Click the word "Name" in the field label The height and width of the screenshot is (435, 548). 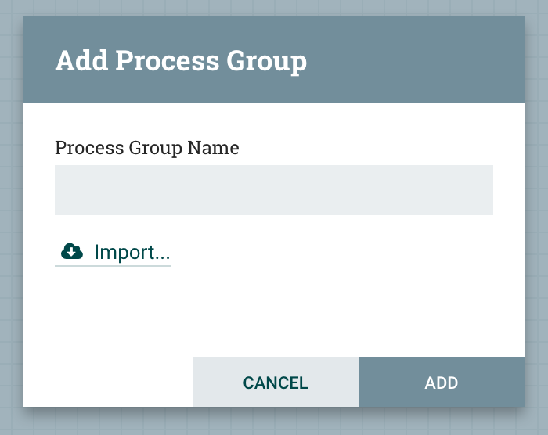coord(213,147)
